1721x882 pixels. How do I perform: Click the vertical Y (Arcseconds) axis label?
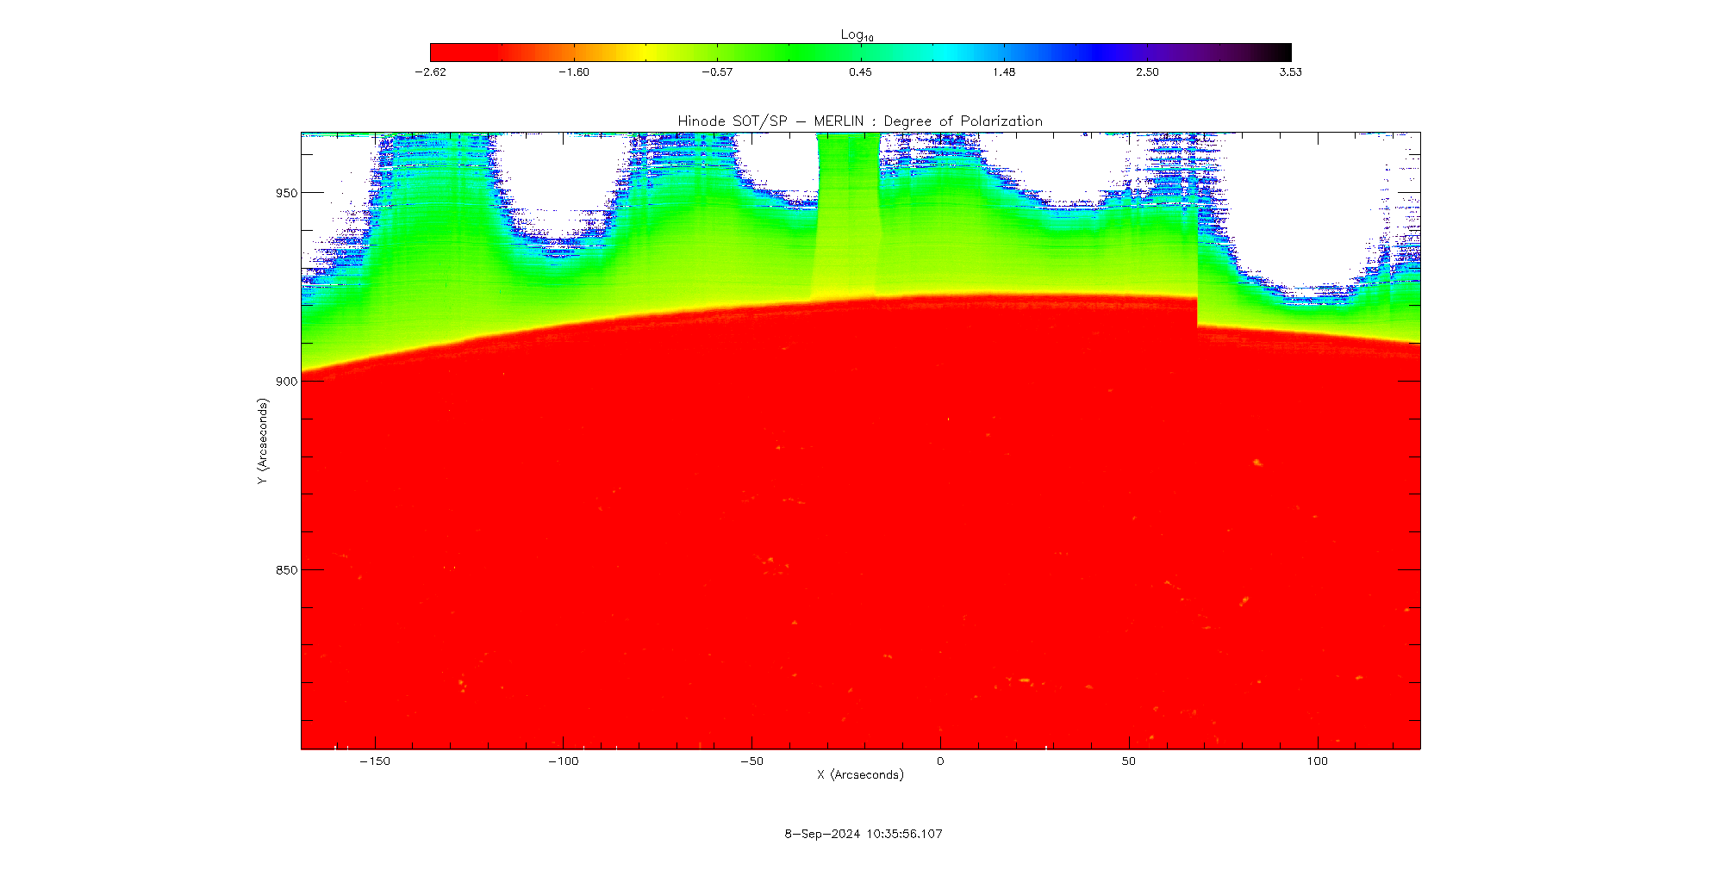point(262,441)
